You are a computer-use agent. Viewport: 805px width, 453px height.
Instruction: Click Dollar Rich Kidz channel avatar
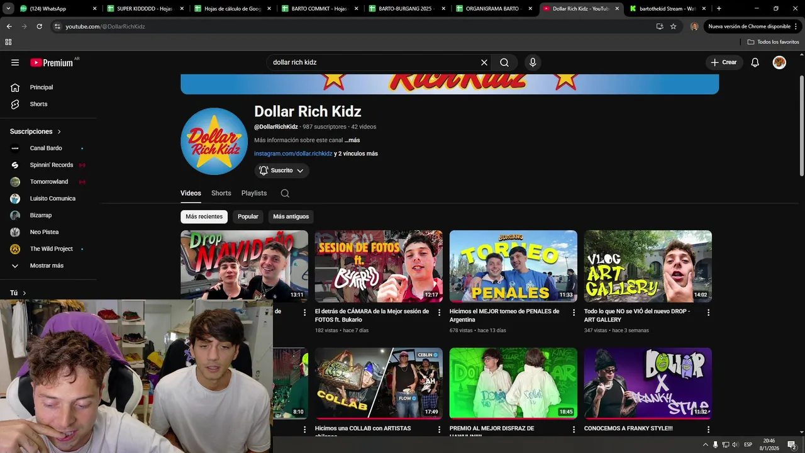tap(214, 141)
